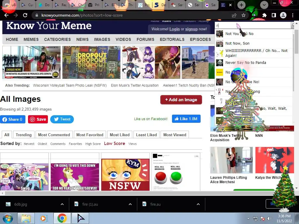Open Windows Explorer from the taskbar
The image size is (299, 224).
click(x=26, y=218)
